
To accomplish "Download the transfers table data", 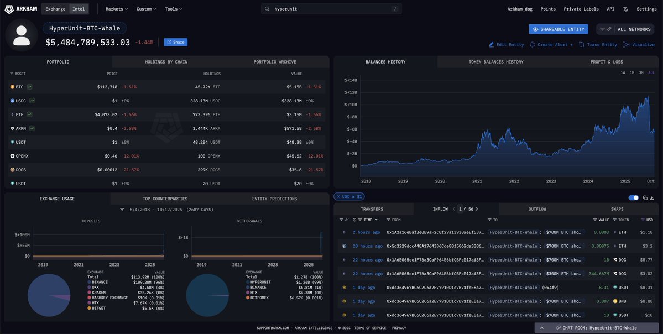I will [x=652, y=197].
